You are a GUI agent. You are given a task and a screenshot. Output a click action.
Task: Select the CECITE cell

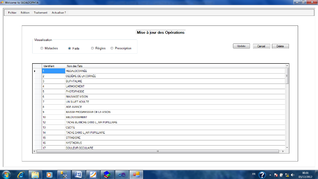[175, 127]
